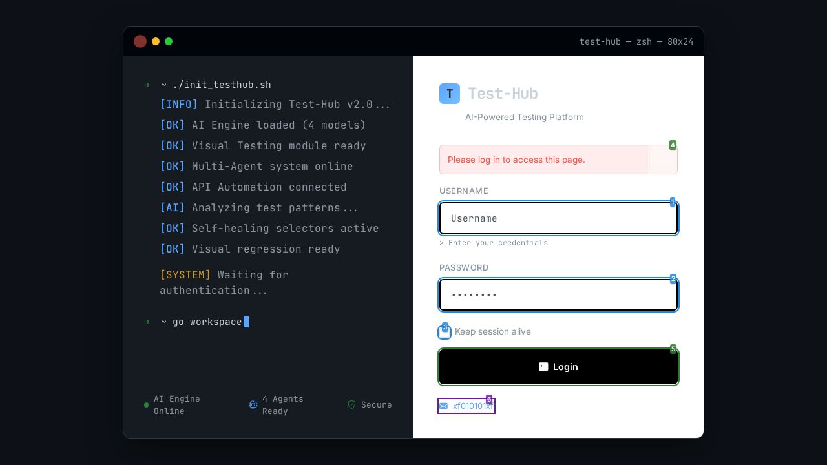Open the xf010101xf contact link
This screenshot has width=827, height=465.
(x=472, y=406)
